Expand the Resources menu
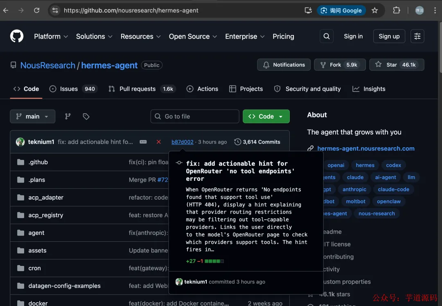Image resolution: width=442 pixels, height=306 pixels. tap(141, 36)
